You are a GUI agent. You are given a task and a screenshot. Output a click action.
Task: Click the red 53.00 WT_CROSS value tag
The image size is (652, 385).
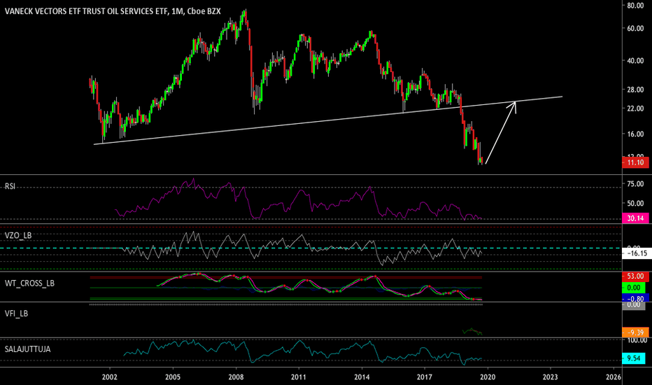(x=635, y=276)
